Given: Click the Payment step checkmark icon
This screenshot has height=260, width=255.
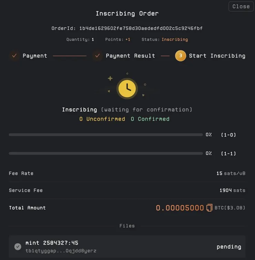Looking at the screenshot, I should (14, 56).
